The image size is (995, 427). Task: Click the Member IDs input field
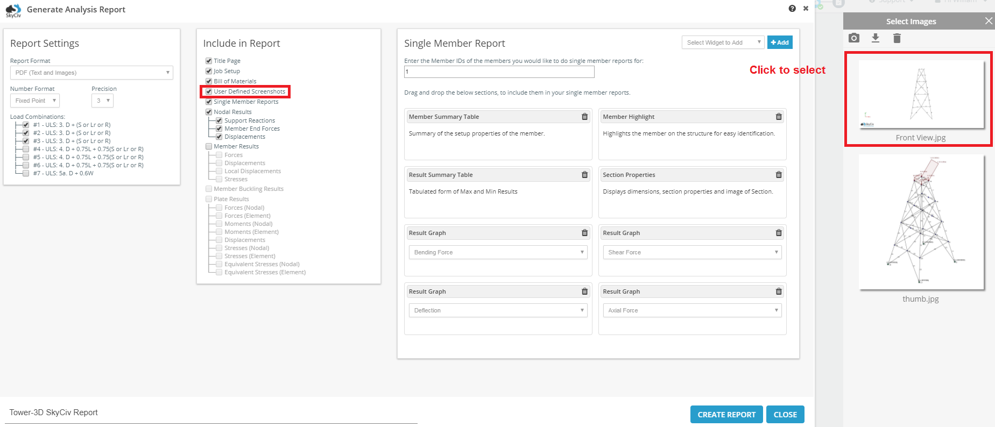click(x=499, y=72)
